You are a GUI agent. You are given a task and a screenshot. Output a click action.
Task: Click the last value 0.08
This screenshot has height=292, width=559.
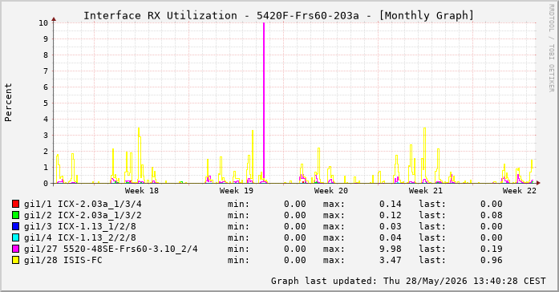pyautogui.click(x=492, y=215)
